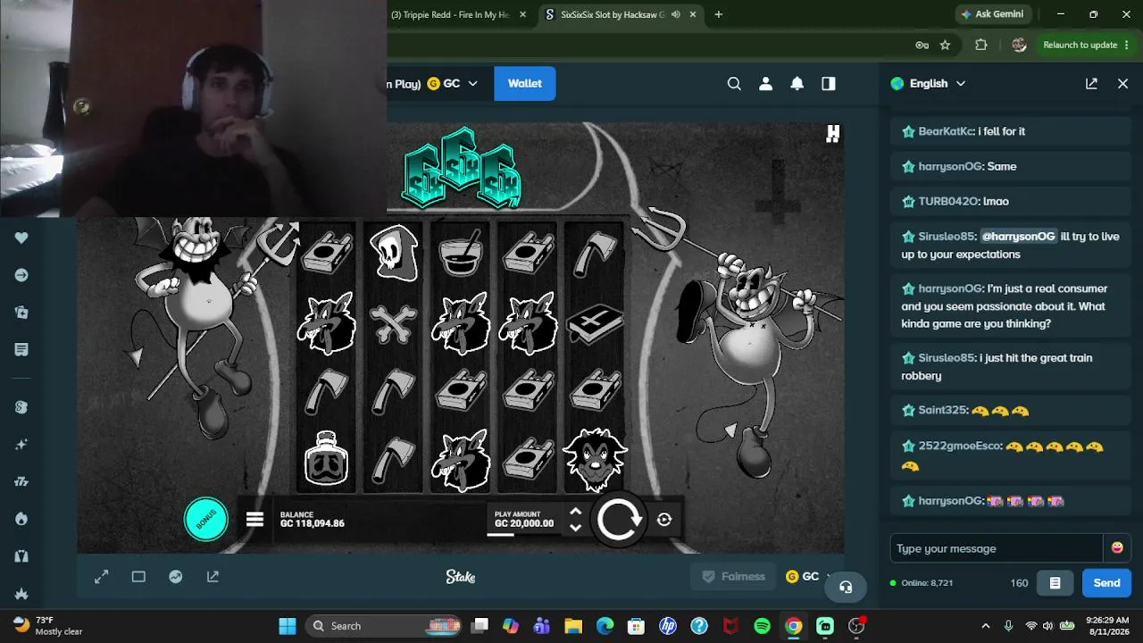This screenshot has width=1143, height=643.
Task: Click the Saint325 username in chat
Action: (943, 410)
